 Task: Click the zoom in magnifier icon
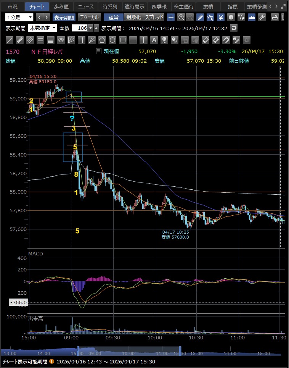181,17
